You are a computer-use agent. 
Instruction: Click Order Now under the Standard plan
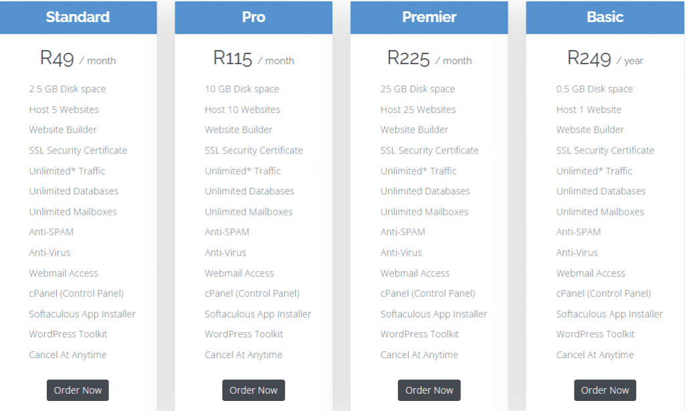pos(78,390)
